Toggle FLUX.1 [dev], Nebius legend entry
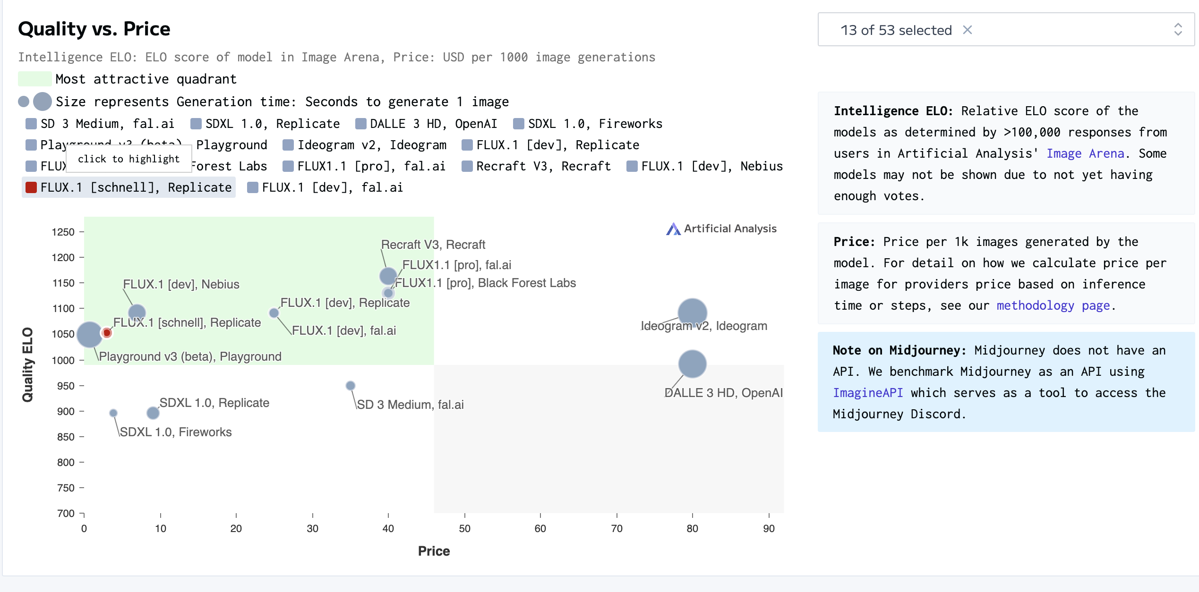Screen dimensions: 1199x592 pos(704,166)
